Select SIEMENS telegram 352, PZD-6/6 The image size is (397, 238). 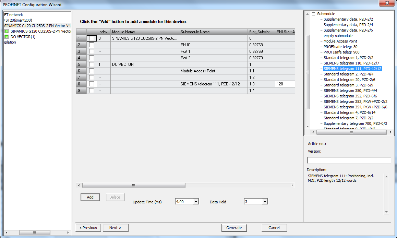[350, 96]
